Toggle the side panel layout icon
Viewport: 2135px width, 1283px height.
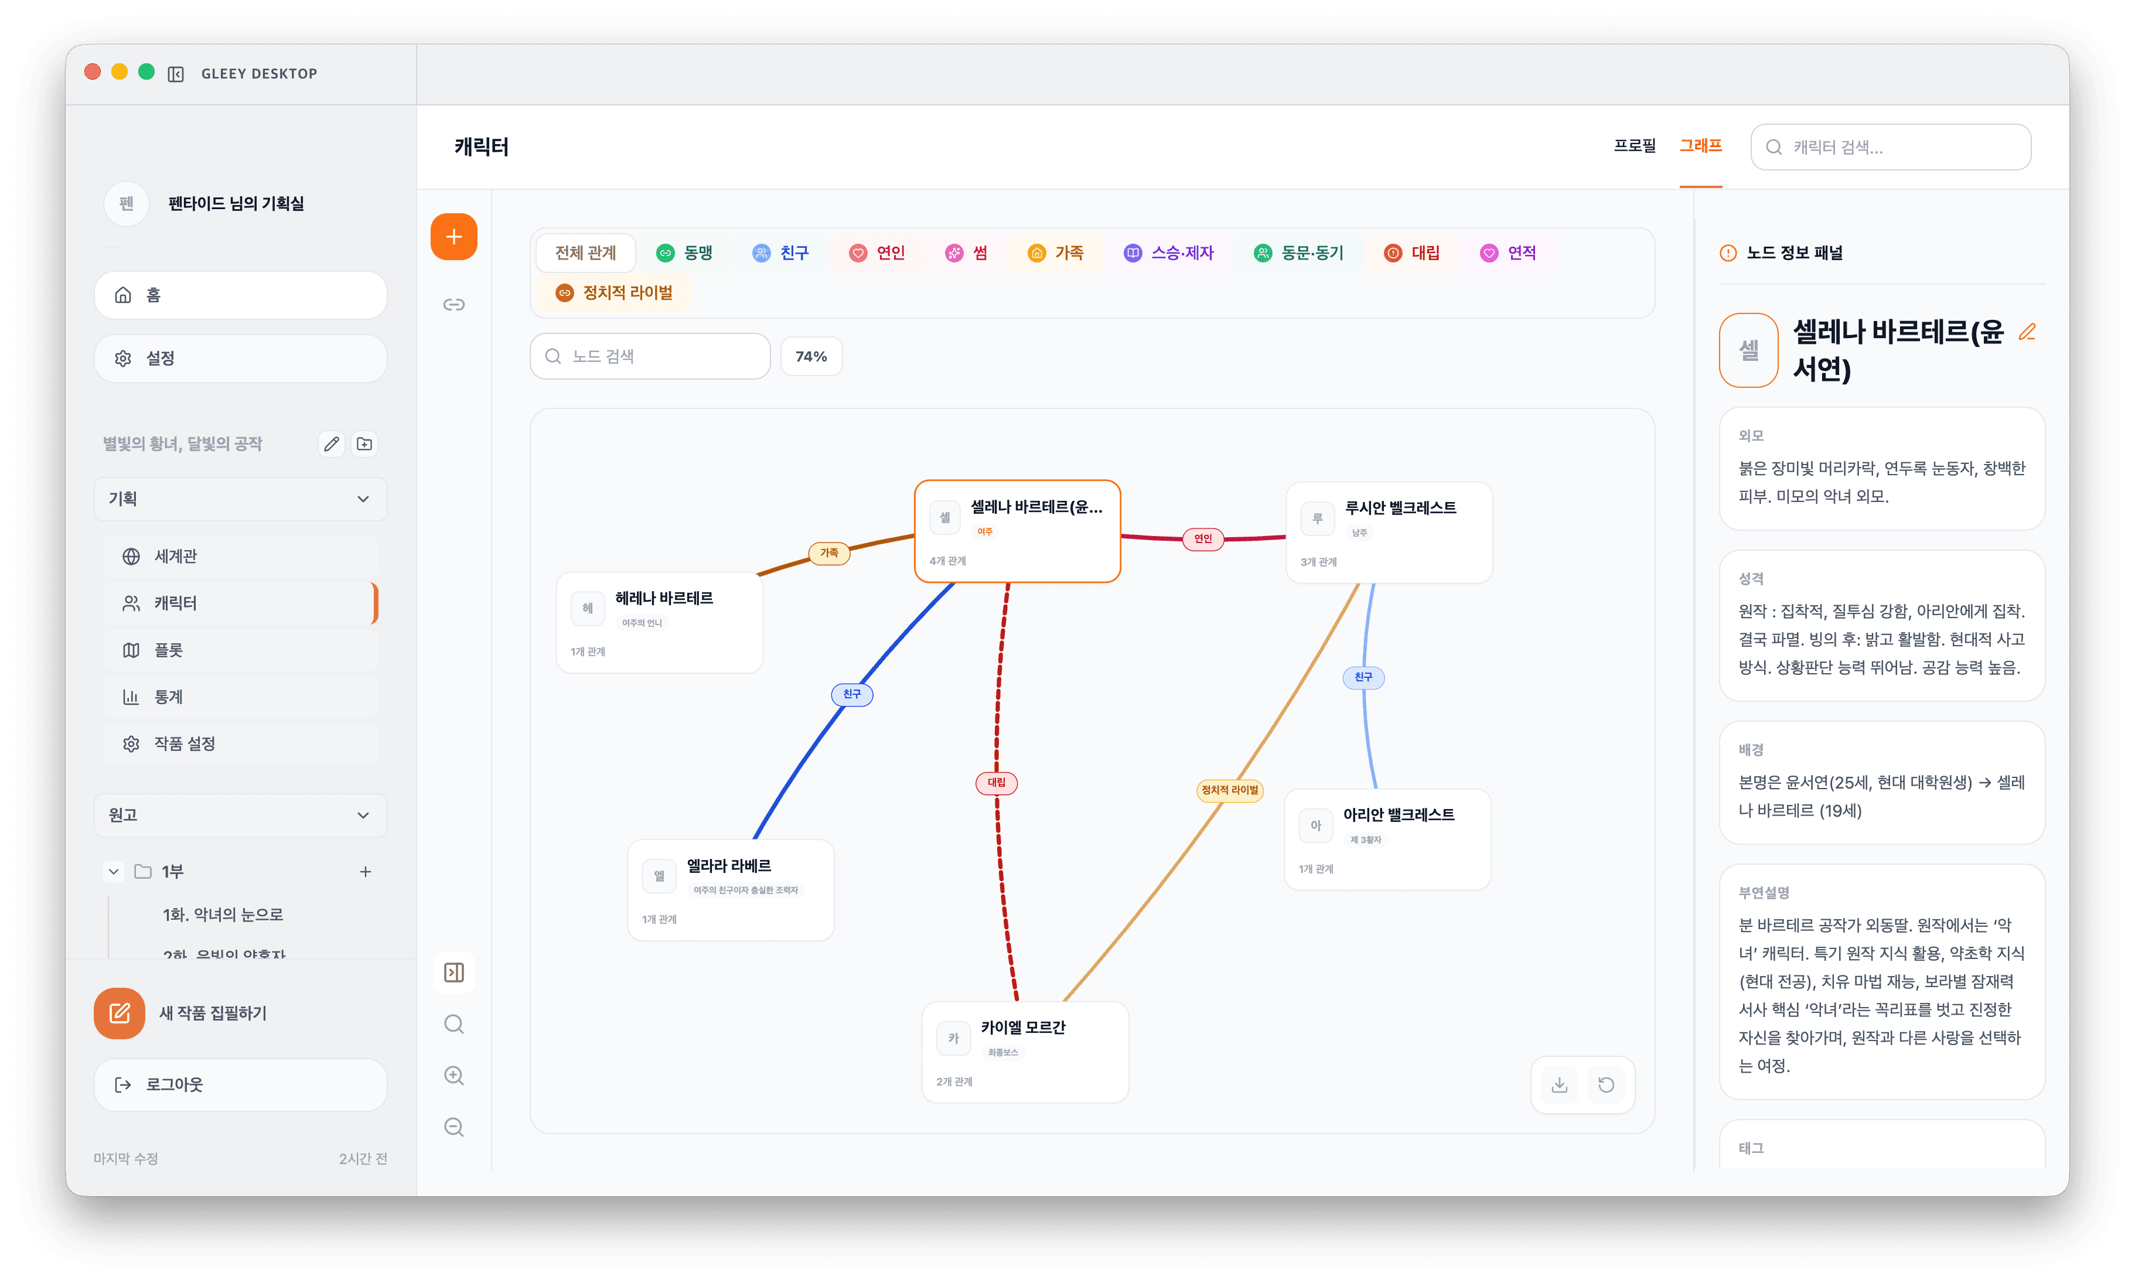(x=454, y=973)
